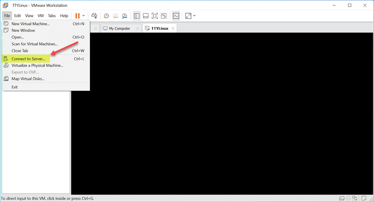Close the VMware Workstation window
The width and height of the screenshot is (374, 202).
365,5
